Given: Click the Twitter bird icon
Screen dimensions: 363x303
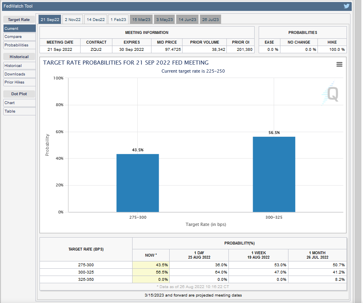Looking at the screenshot, I should coord(346,6).
